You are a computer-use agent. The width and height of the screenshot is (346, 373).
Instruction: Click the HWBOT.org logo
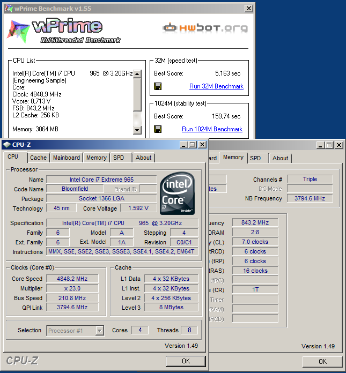pyautogui.click(x=205, y=28)
